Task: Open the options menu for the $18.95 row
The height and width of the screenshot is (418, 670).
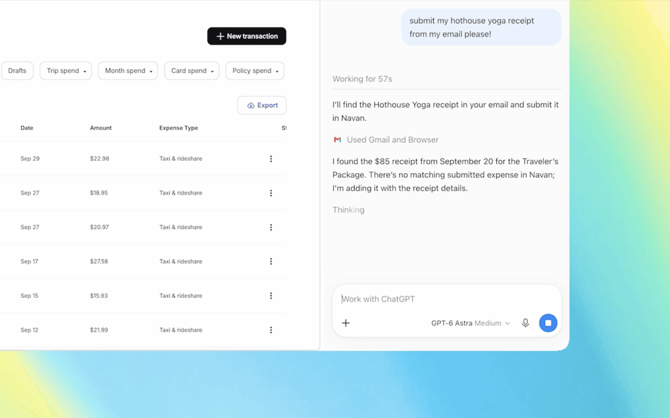Action: (x=271, y=193)
